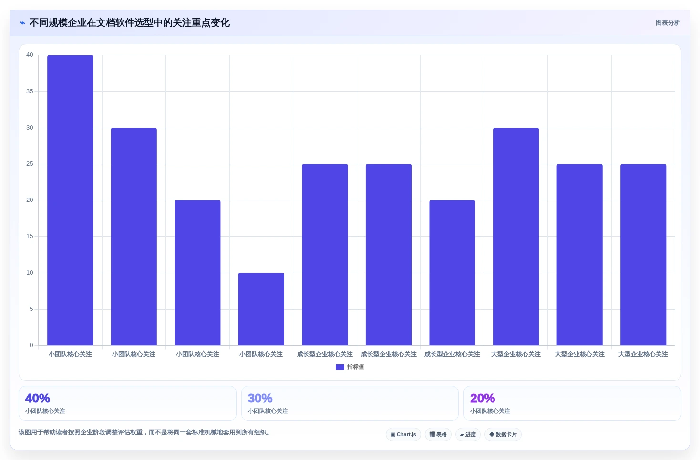Viewport: 700px width, 460px height.
Task: Select the 数据卡片 tag chip
Action: [503, 435]
